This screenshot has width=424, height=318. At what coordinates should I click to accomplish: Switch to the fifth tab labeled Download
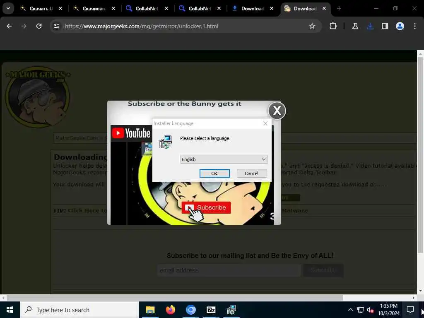[x=252, y=9]
